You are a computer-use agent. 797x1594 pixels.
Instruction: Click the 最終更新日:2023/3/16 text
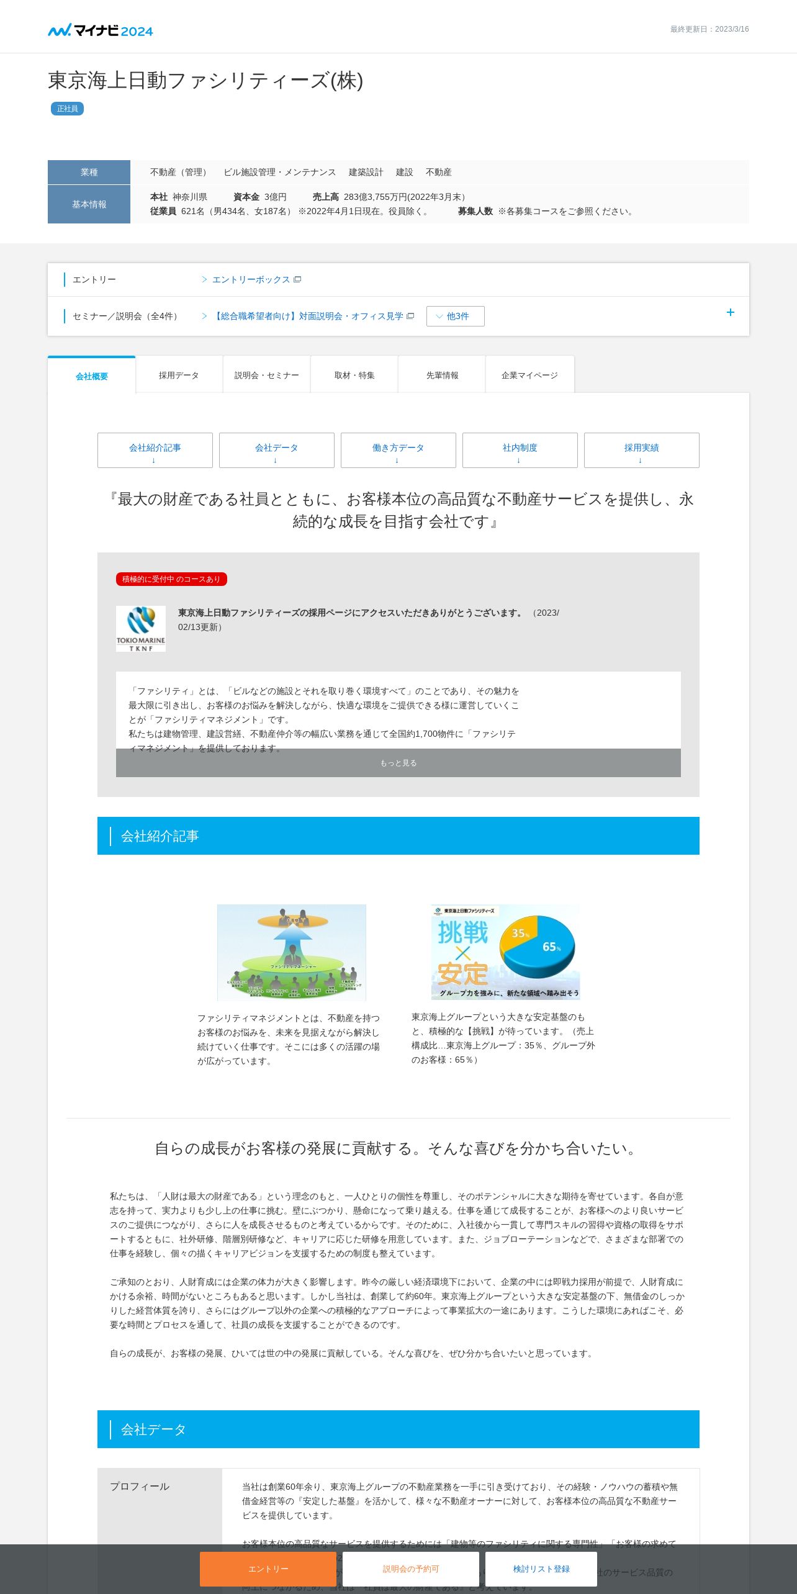[x=709, y=29]
